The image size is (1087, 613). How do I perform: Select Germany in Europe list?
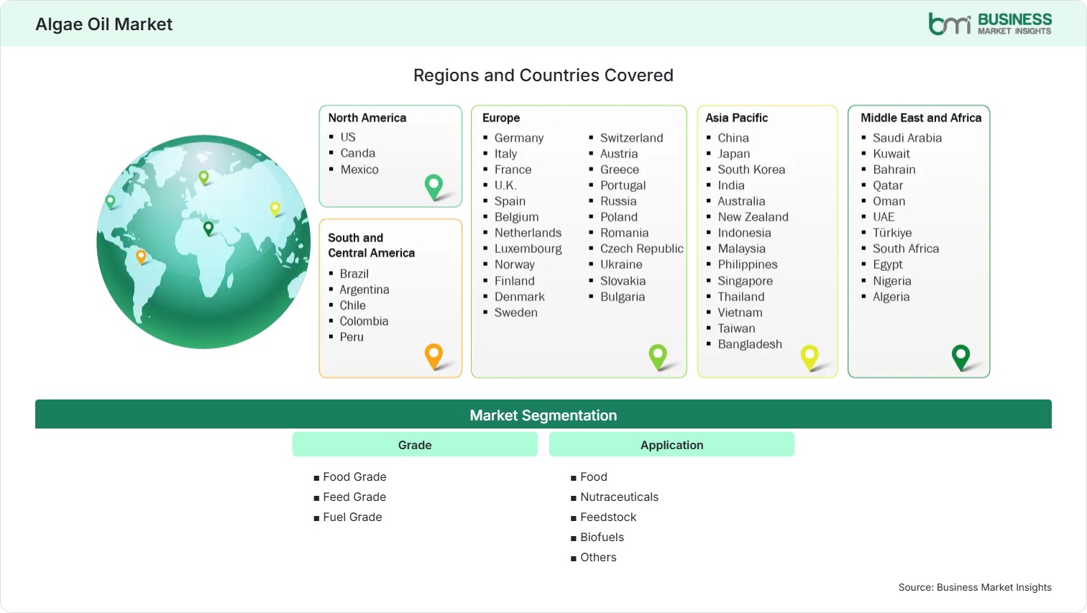(519, 138)
